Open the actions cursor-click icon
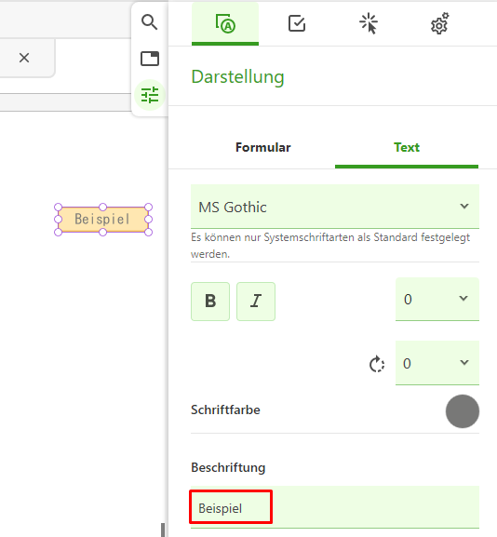The image size is (497, 537). tap(369, 23)
